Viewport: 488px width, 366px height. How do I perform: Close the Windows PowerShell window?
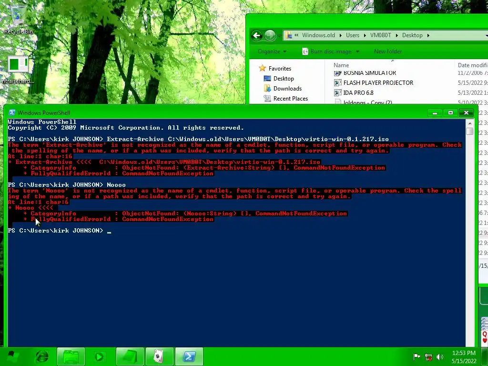point(466,112)
